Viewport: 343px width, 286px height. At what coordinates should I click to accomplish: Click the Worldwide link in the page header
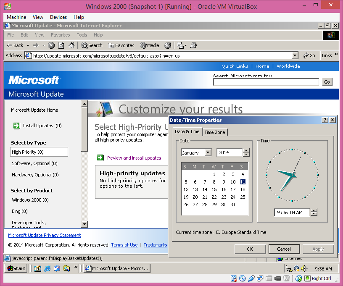click(x=288, y=66)
